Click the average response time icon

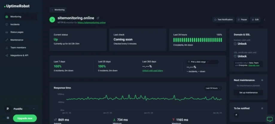coord(55,120)
